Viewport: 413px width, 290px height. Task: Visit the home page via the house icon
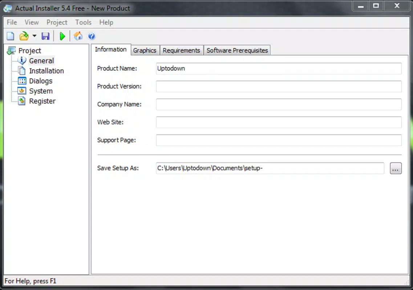[78, 36]
